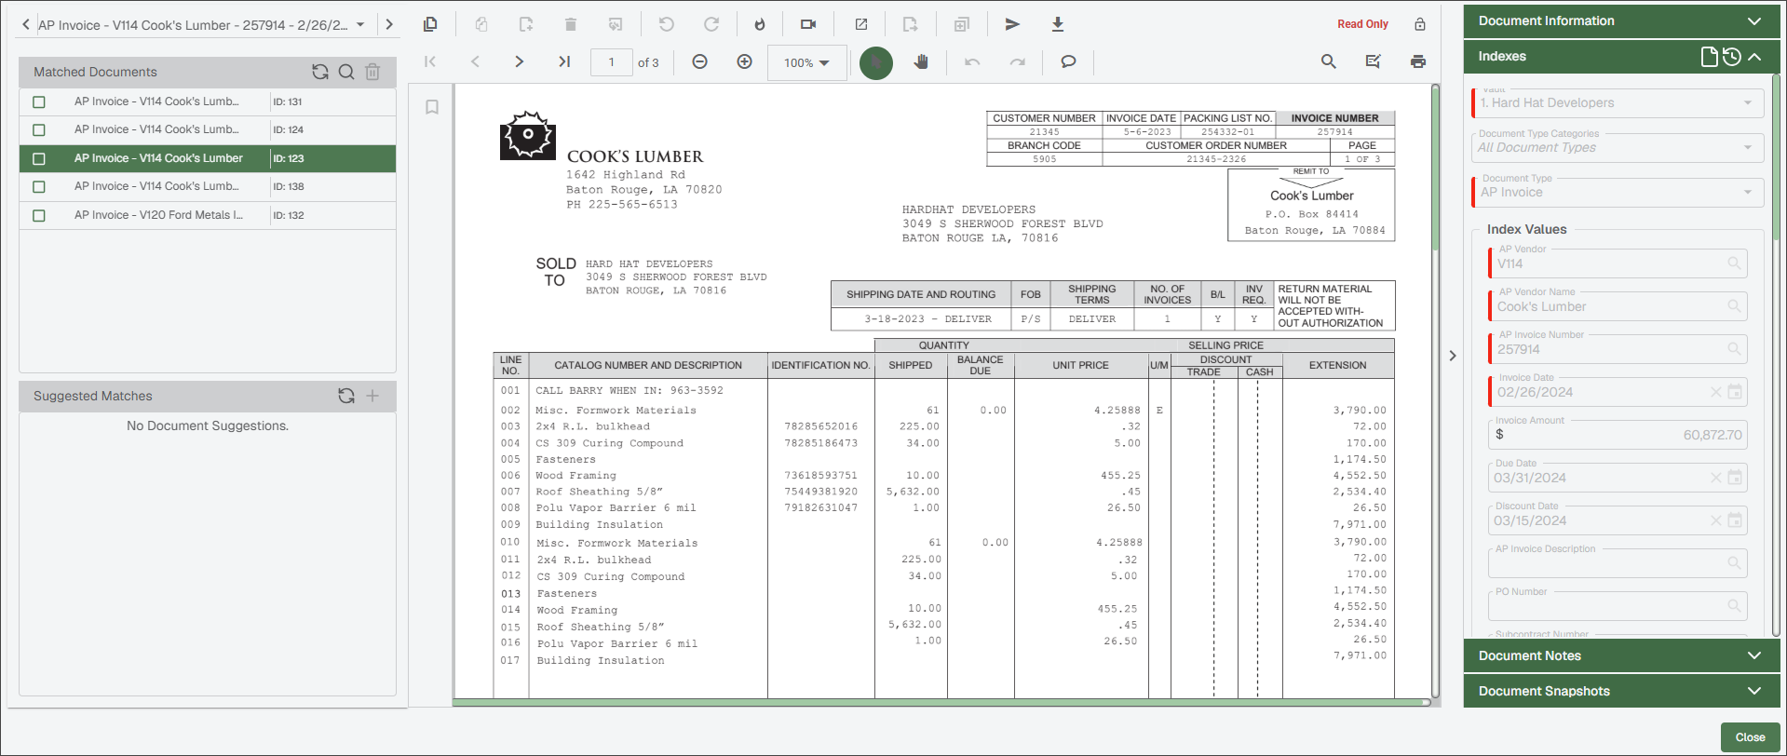Open the Document Type Categories dropdown
This screenshot has width=1787, height=756.
(1618, 147)
